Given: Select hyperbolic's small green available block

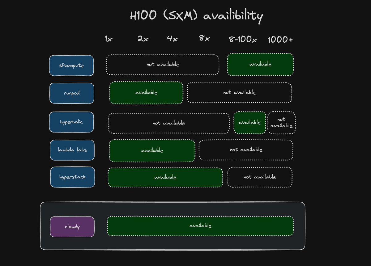Looking at the screenshot, I should (250, 123).
